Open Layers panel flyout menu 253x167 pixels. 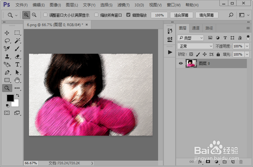point(248,28)
